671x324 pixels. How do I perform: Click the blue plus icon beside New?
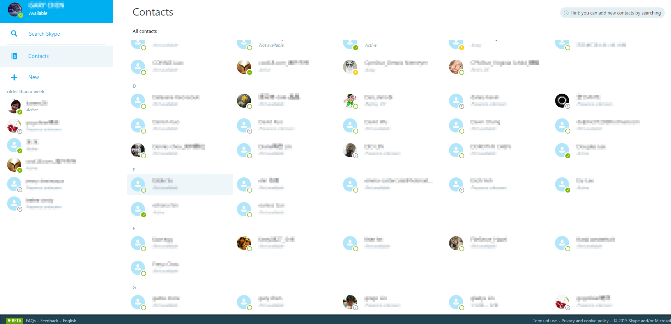tap(14, 77)
